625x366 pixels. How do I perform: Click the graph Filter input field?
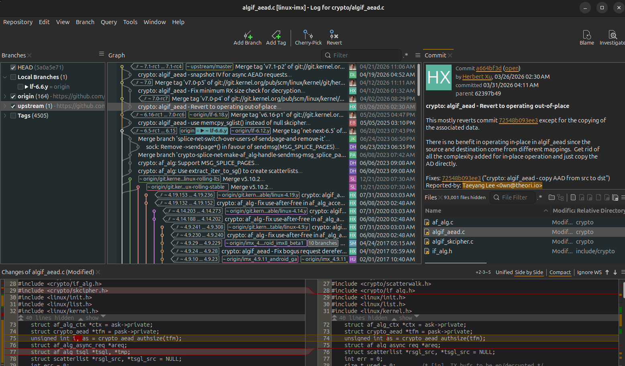click(x=364, y=55)
